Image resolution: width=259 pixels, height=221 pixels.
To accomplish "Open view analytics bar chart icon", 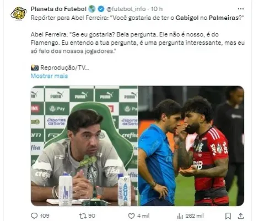I will pyautogui.click(x=180, y=216).
